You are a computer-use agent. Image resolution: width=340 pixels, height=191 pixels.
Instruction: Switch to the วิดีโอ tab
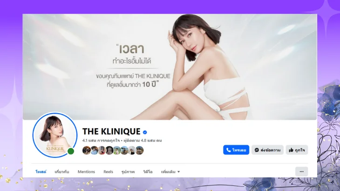pyautogui.click(x=148, y=172)
